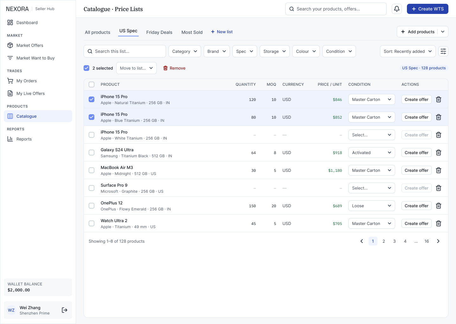Open the Category filter dropdown
This screenshot has height=324, width=456.
185,51
